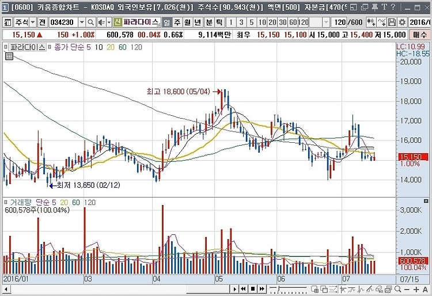Image resolution: width=432 pixels, height=296 pixels.
Task: Open the speaker icon dropdown arrow
Action: (109, 22)
